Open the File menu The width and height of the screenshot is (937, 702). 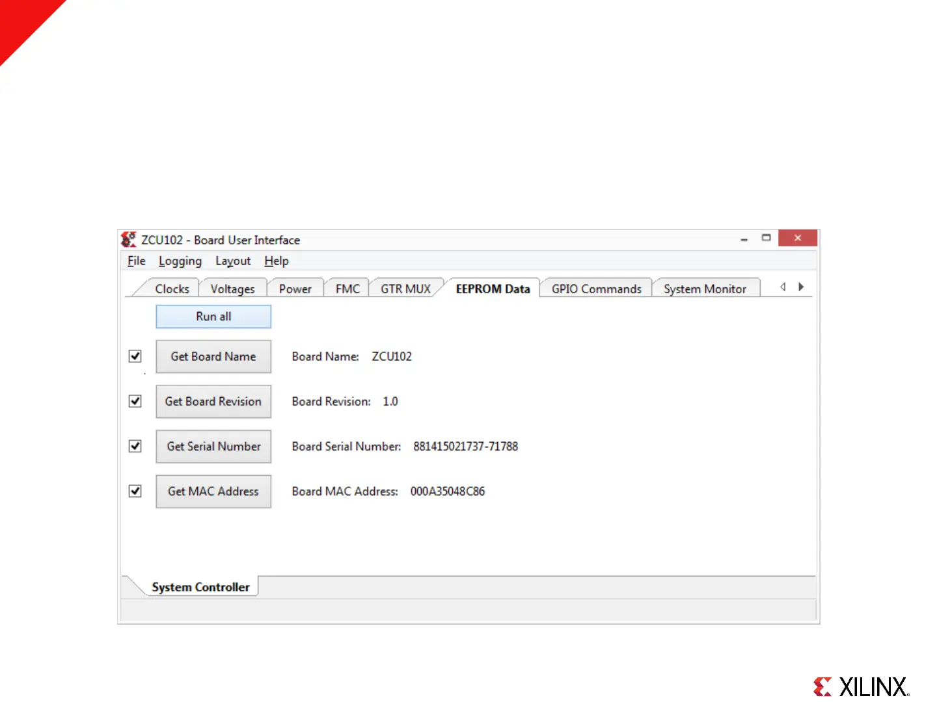(137, 261)
